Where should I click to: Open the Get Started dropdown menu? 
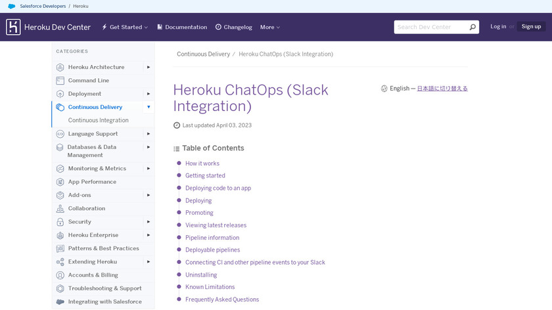coord(125,27)
